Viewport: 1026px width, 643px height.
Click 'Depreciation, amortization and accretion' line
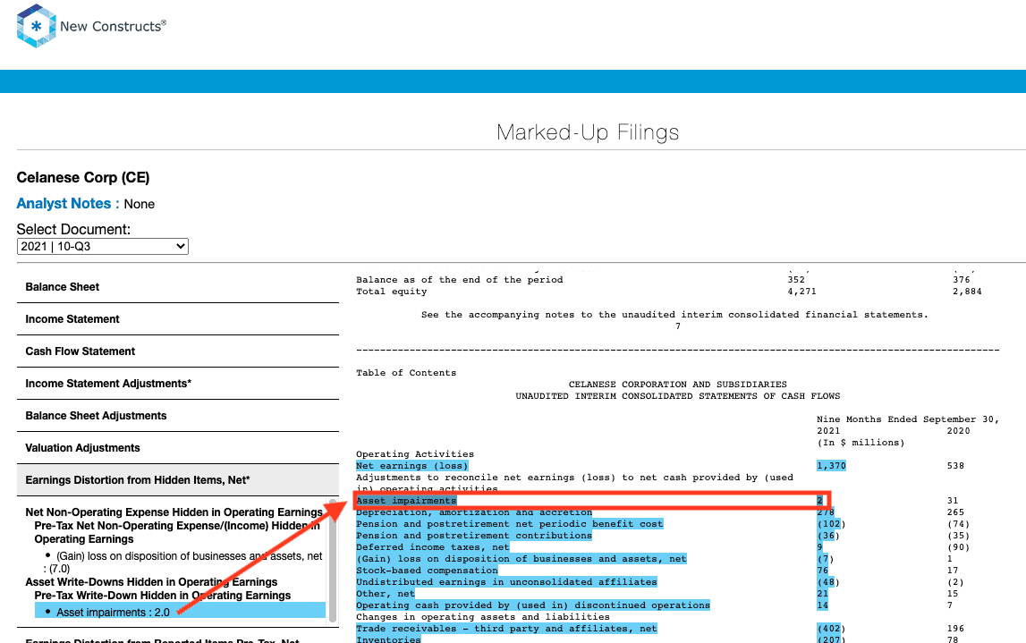[x=474, y=512]
